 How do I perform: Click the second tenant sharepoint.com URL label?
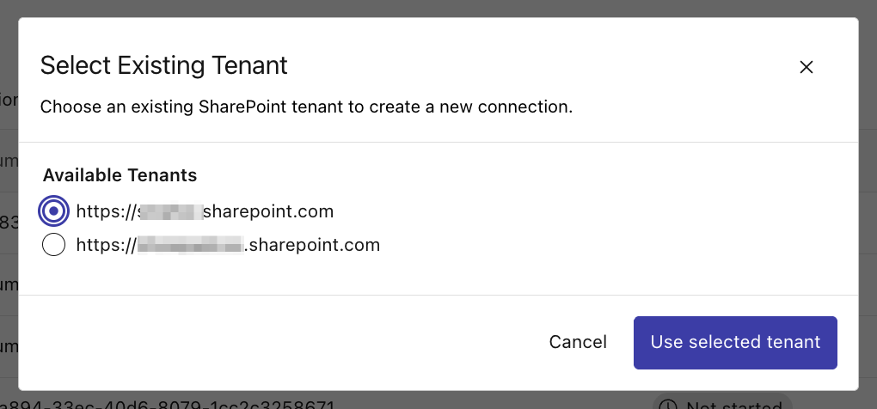coord(228,245)
